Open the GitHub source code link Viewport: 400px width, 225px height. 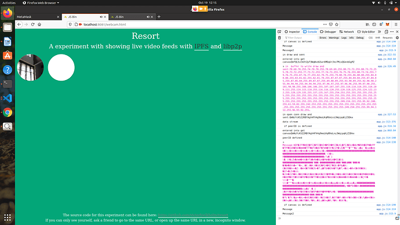click(193, 215)
